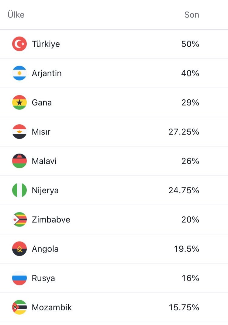Open the Arjantin country link
The height and width of the screenshot is (325, 228).
(47, 73)
